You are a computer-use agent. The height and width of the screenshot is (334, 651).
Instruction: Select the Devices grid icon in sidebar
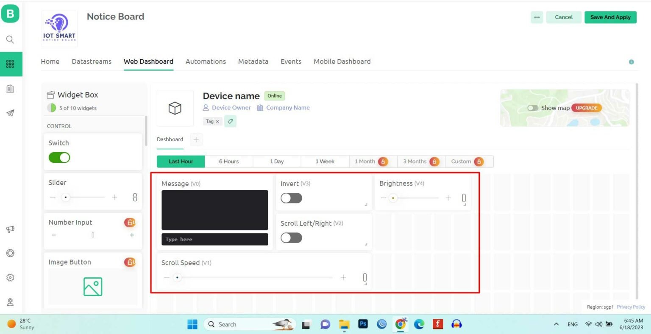10,64
